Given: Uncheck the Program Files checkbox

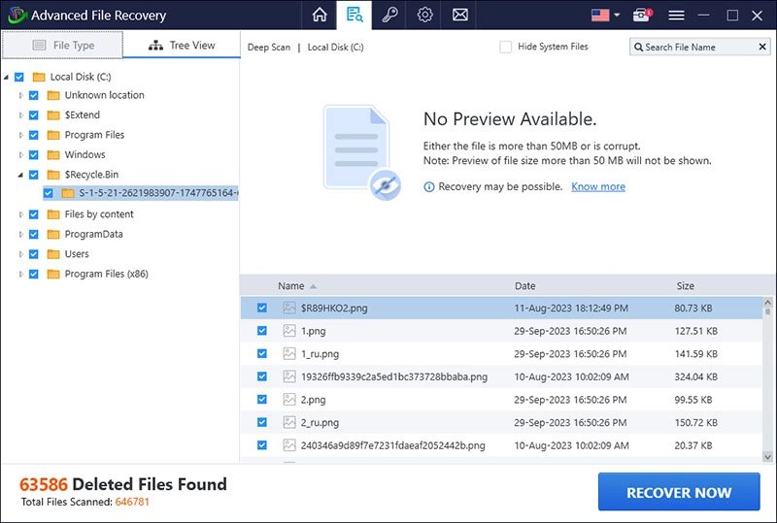Looking at the screenshot, I should pos(34,135).
